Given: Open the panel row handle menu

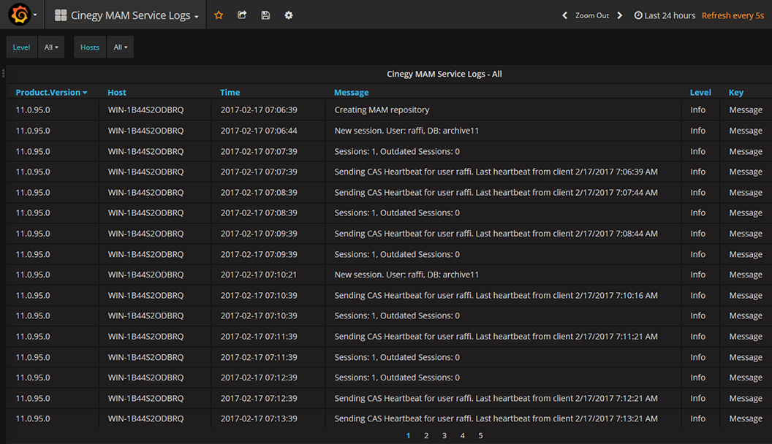Looking at the screenshot, I should pos(4,73).
